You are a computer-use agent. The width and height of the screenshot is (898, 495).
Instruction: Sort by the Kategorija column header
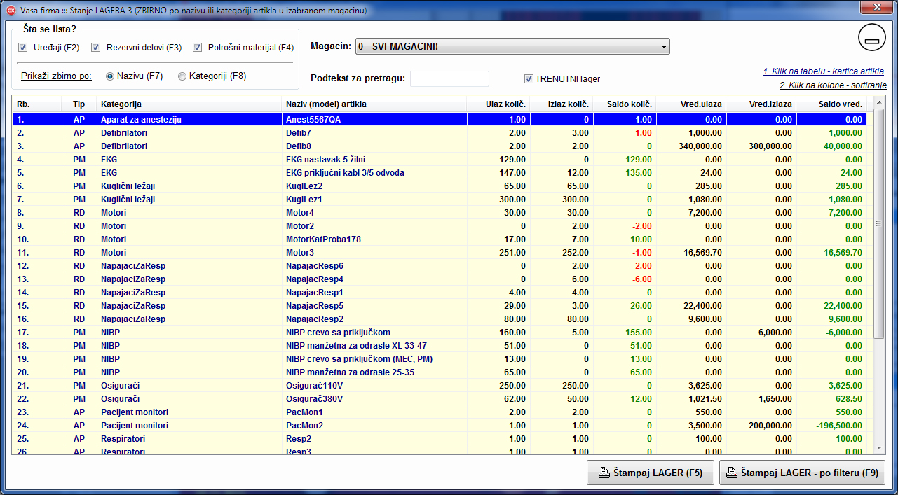(x=189, y=104)
